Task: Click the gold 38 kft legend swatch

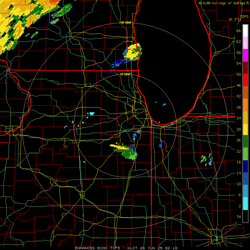Action: [245, 117]
